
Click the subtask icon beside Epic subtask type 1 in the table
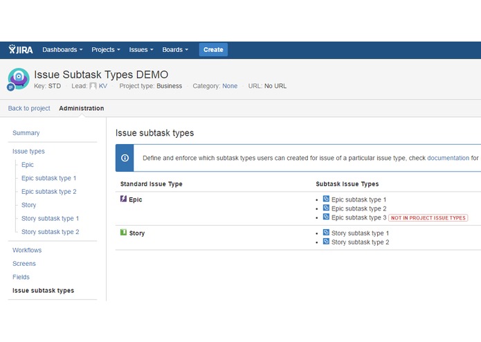[x=326, y=199]
